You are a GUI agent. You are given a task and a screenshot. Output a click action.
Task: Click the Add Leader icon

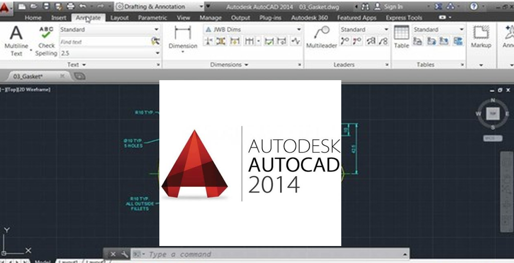click(x=345, y=41)
